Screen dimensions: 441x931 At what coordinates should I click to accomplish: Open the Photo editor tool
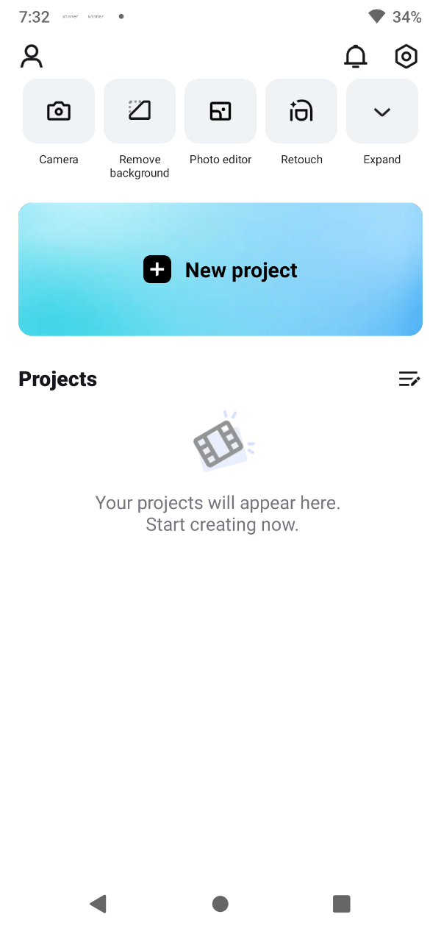click(220, 111)
